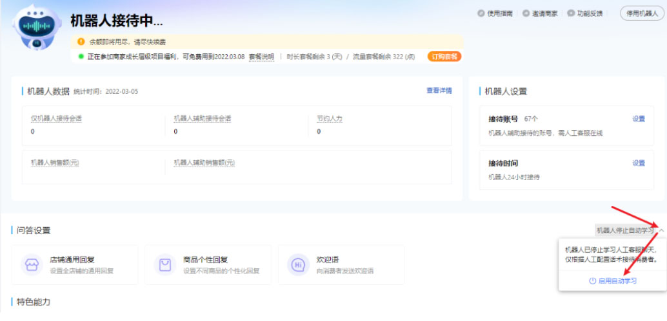Open the 机器人停止自动学习 dropdown label
This screenshot has width=667, height=321.
point(625,230)
